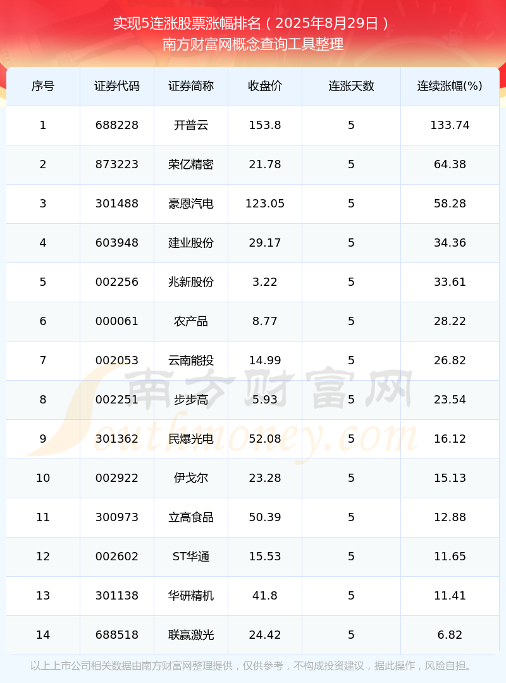Select stock code 873223
The height and width of the screenshot is (683, 506).
pyautogui.click(x=117, y=164)
